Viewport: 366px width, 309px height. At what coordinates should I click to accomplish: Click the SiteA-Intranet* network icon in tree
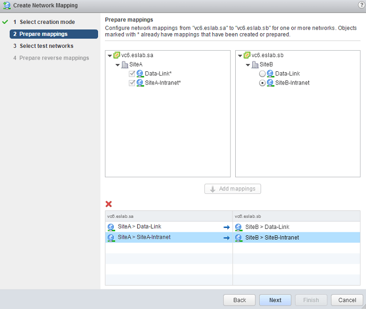140,83
